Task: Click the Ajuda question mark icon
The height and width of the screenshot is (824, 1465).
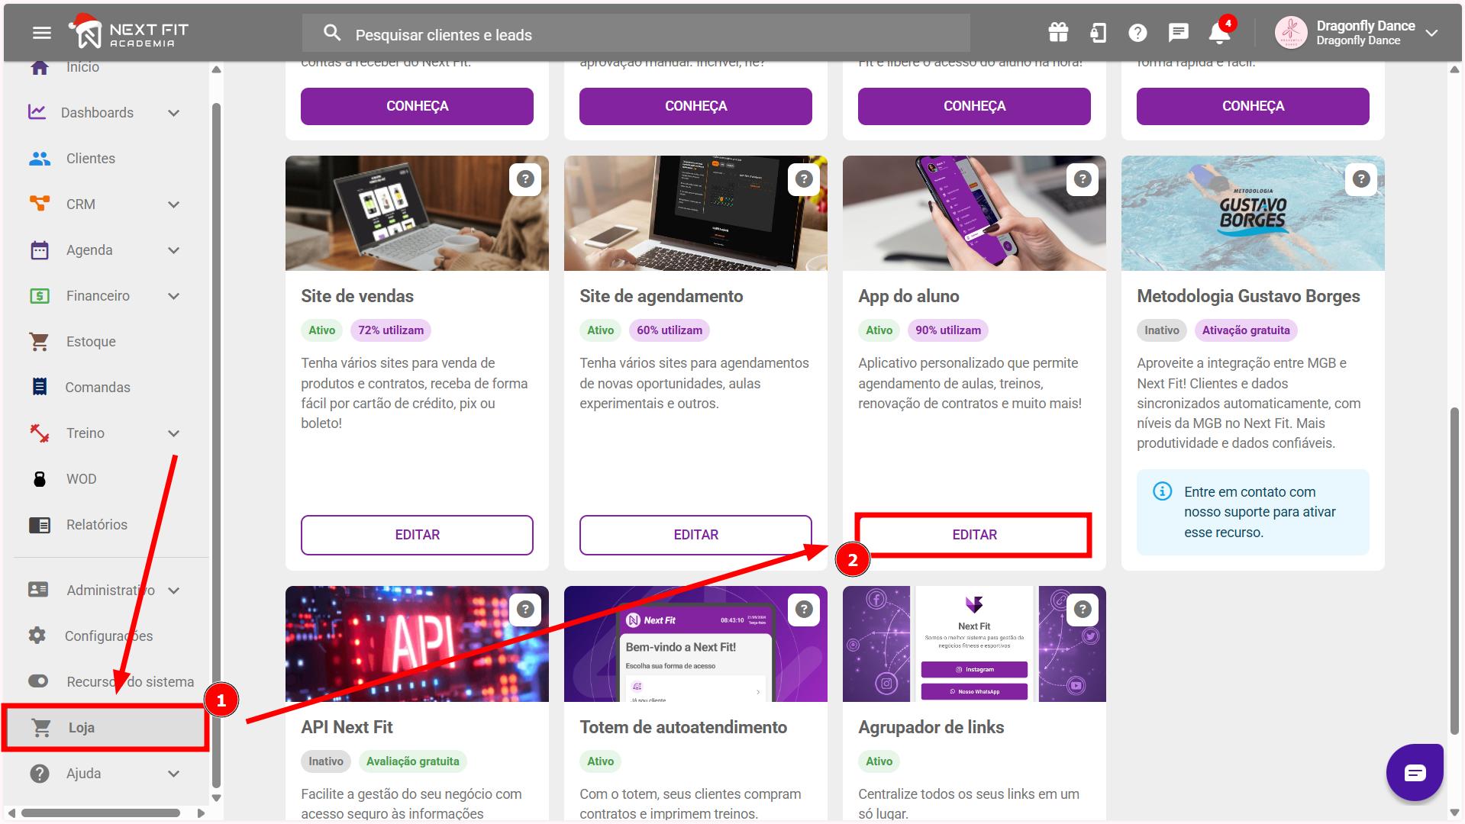Action: 40,774
